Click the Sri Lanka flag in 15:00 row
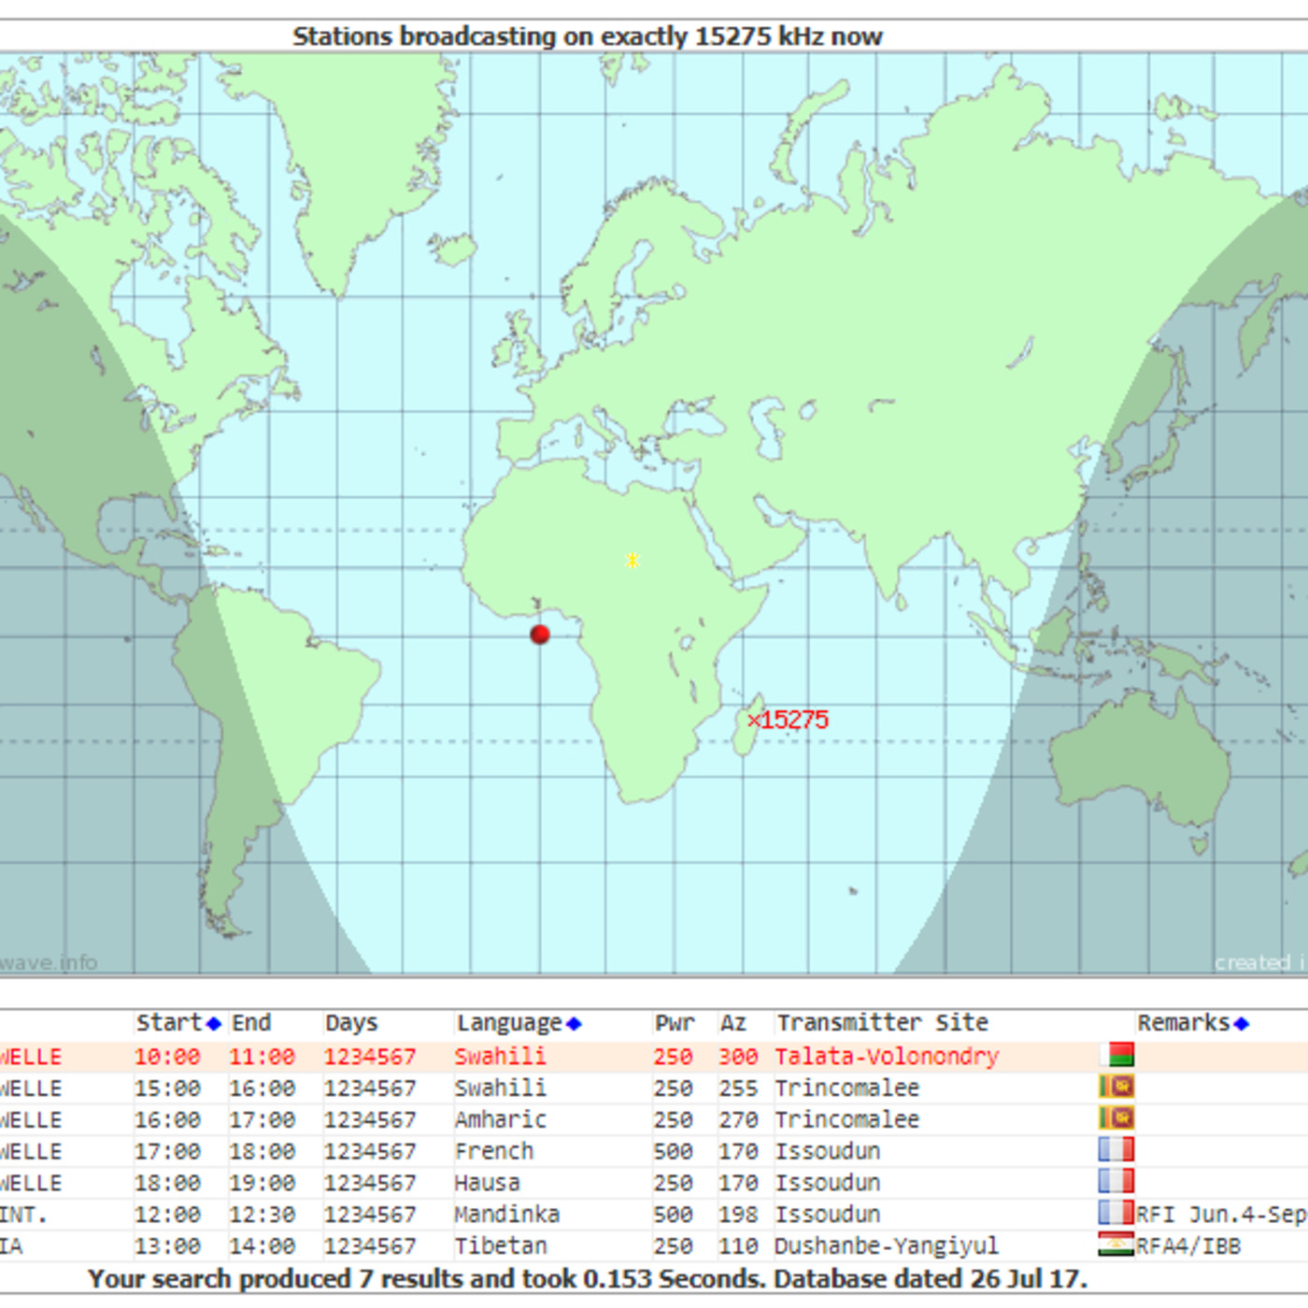This screenshot has height=1308, width=1308. [x=1116, y=1088]
